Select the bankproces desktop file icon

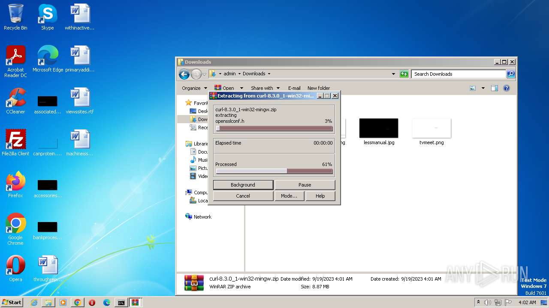point(48,230)
